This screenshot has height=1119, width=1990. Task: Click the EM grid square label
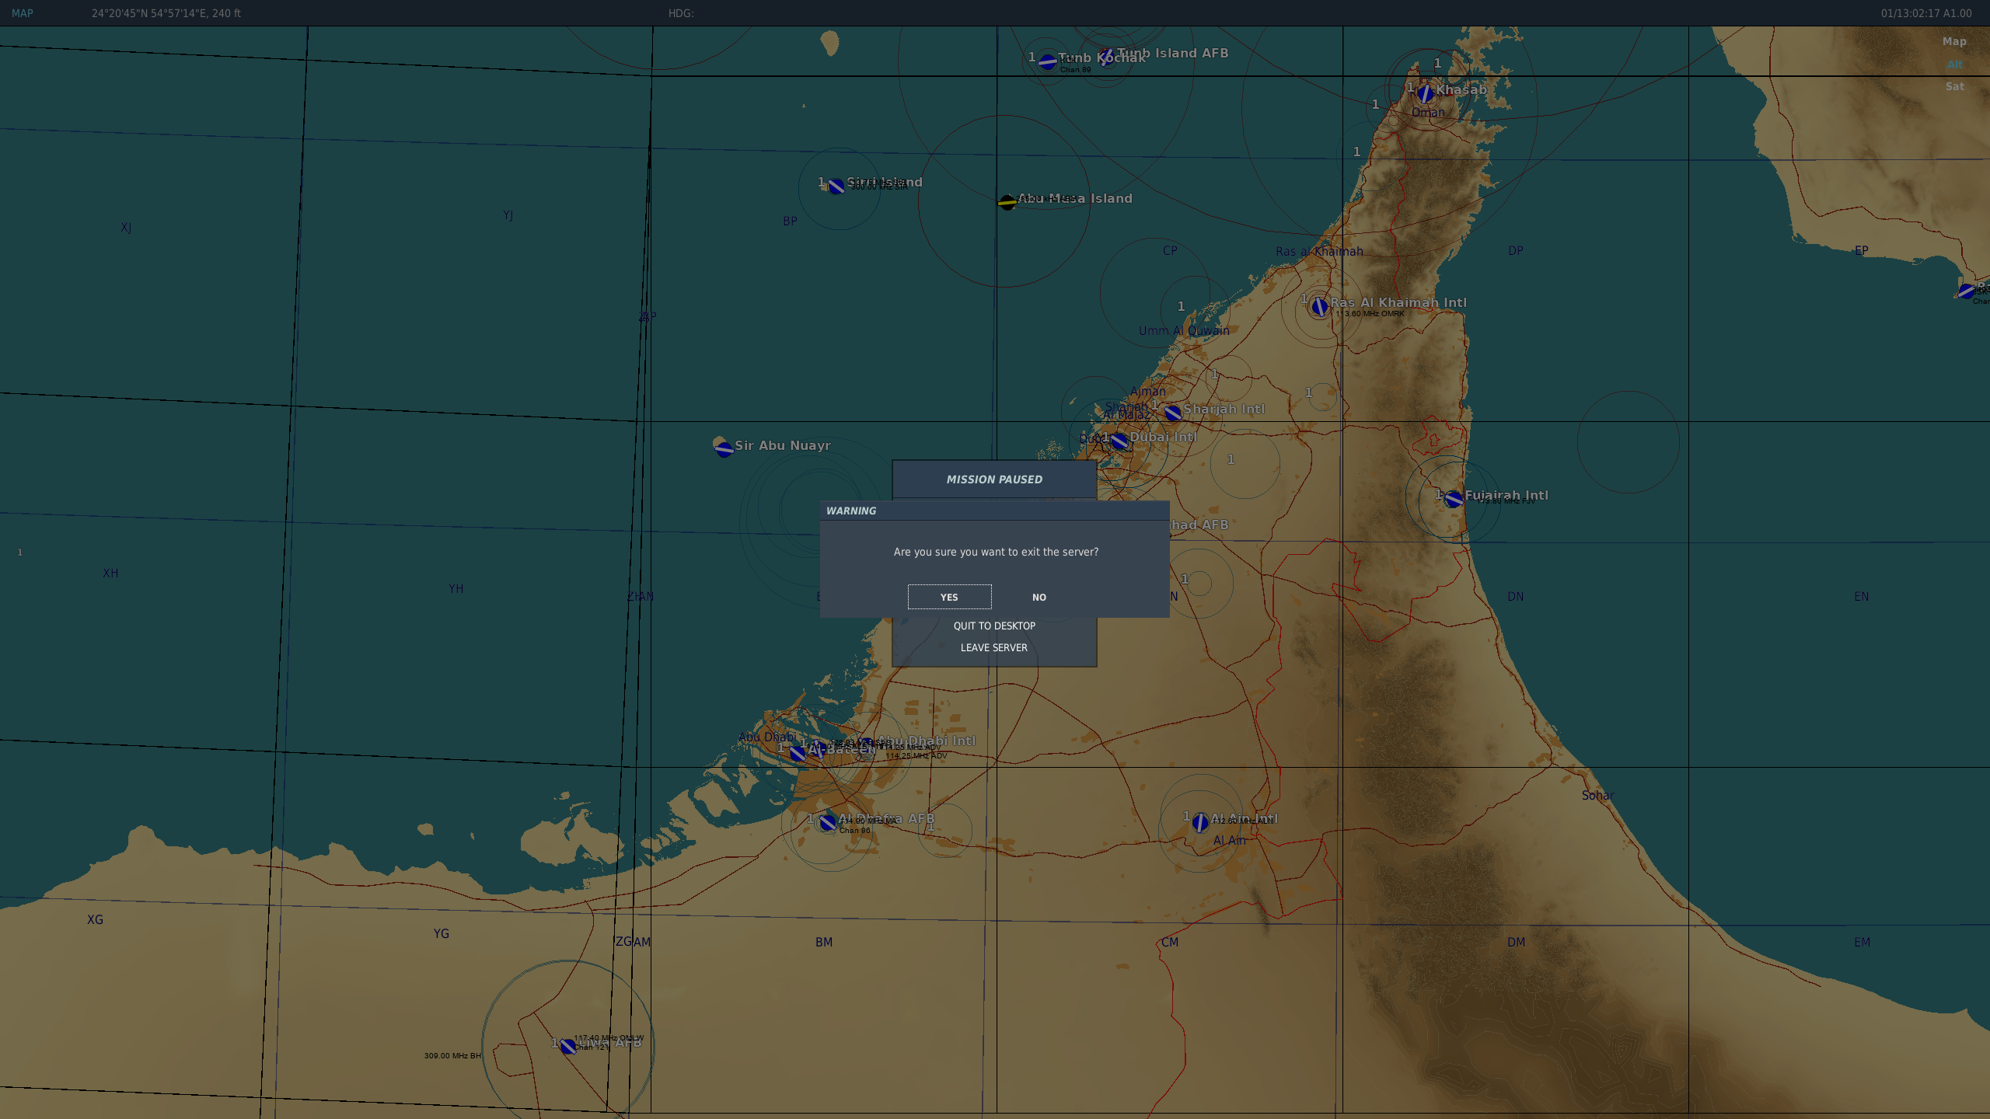pos(1862,942)
